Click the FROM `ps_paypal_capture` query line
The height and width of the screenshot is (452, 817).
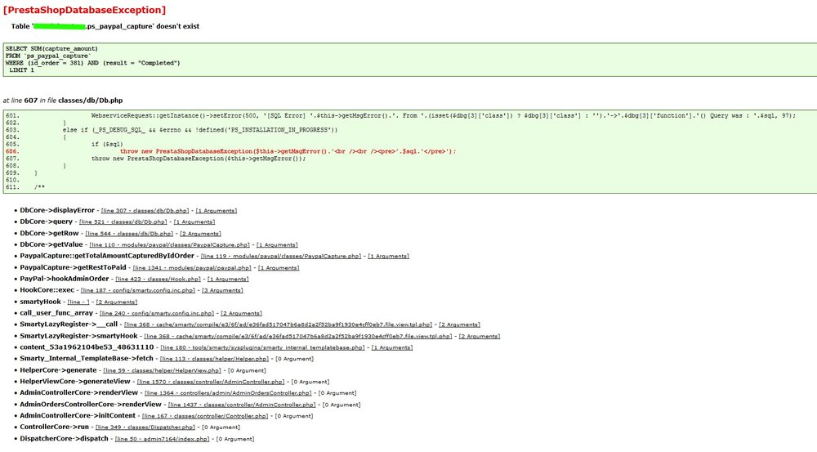pos(48,56)
